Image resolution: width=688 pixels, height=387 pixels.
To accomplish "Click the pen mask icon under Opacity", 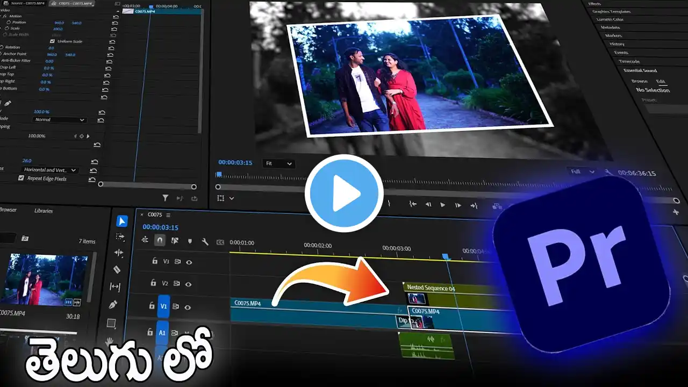I will (x=8, y=104).
